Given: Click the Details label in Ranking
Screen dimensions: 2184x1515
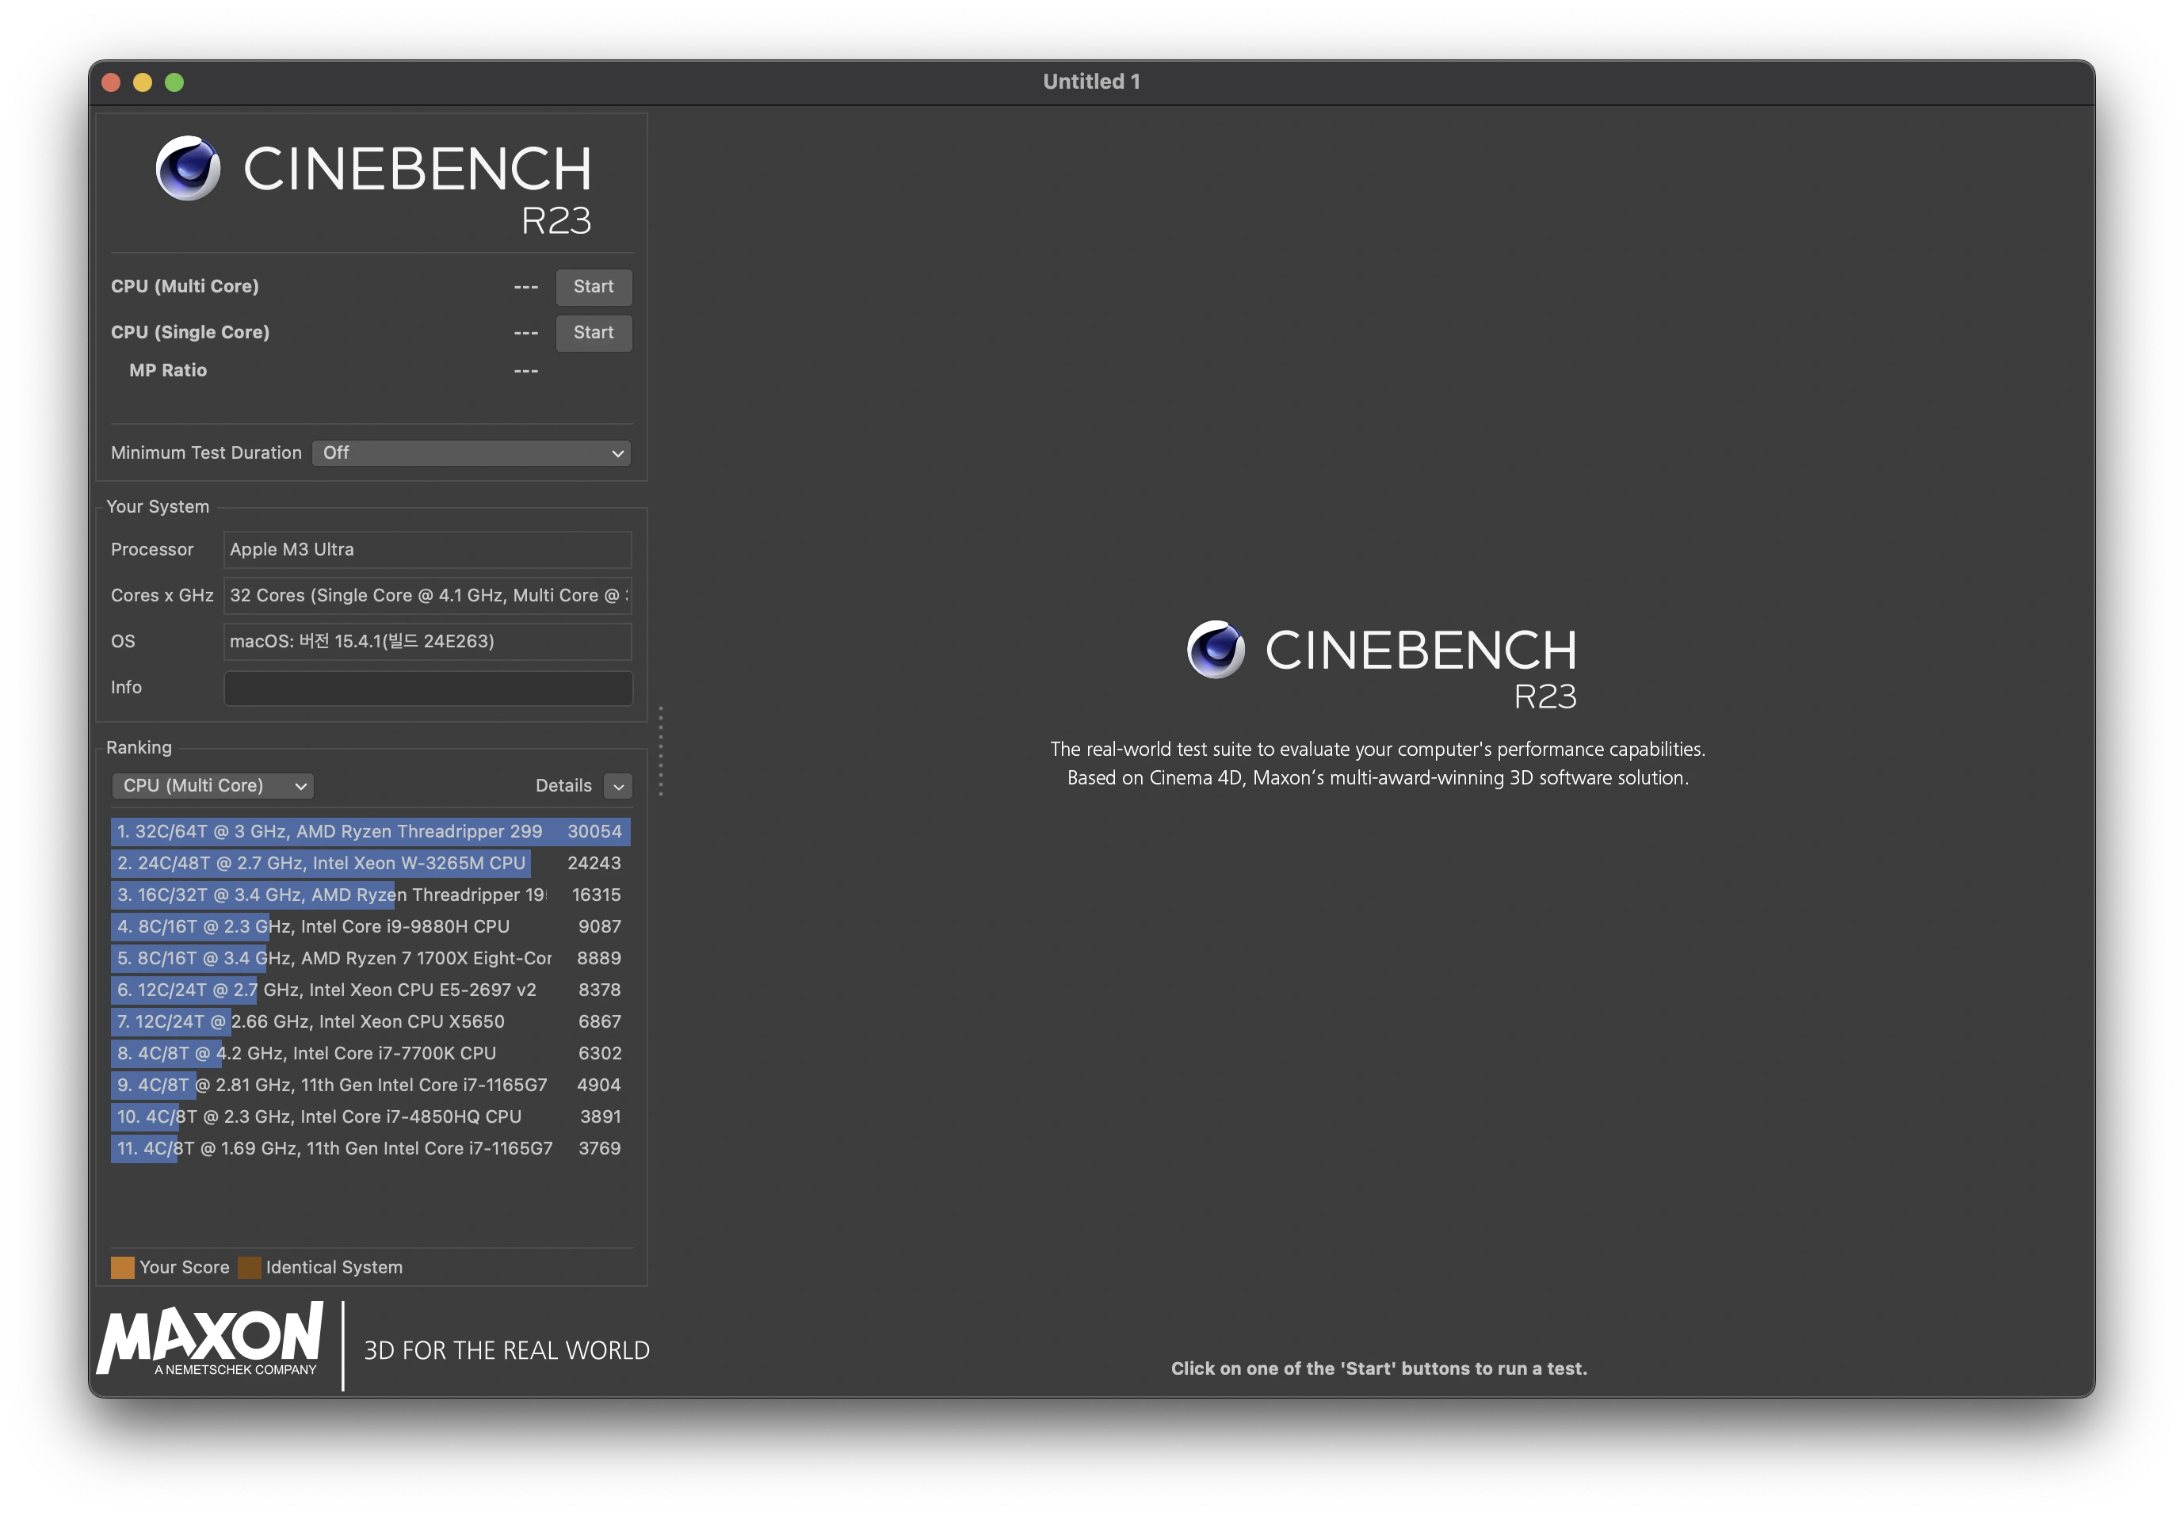Looking at the screenshot, I should tap(563, 786).
